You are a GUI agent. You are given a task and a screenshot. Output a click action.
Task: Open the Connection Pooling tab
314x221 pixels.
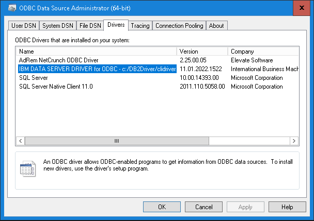[179, 26]
